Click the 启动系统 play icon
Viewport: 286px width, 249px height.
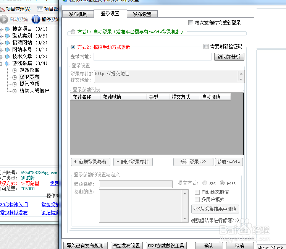[x=4, y=20]
